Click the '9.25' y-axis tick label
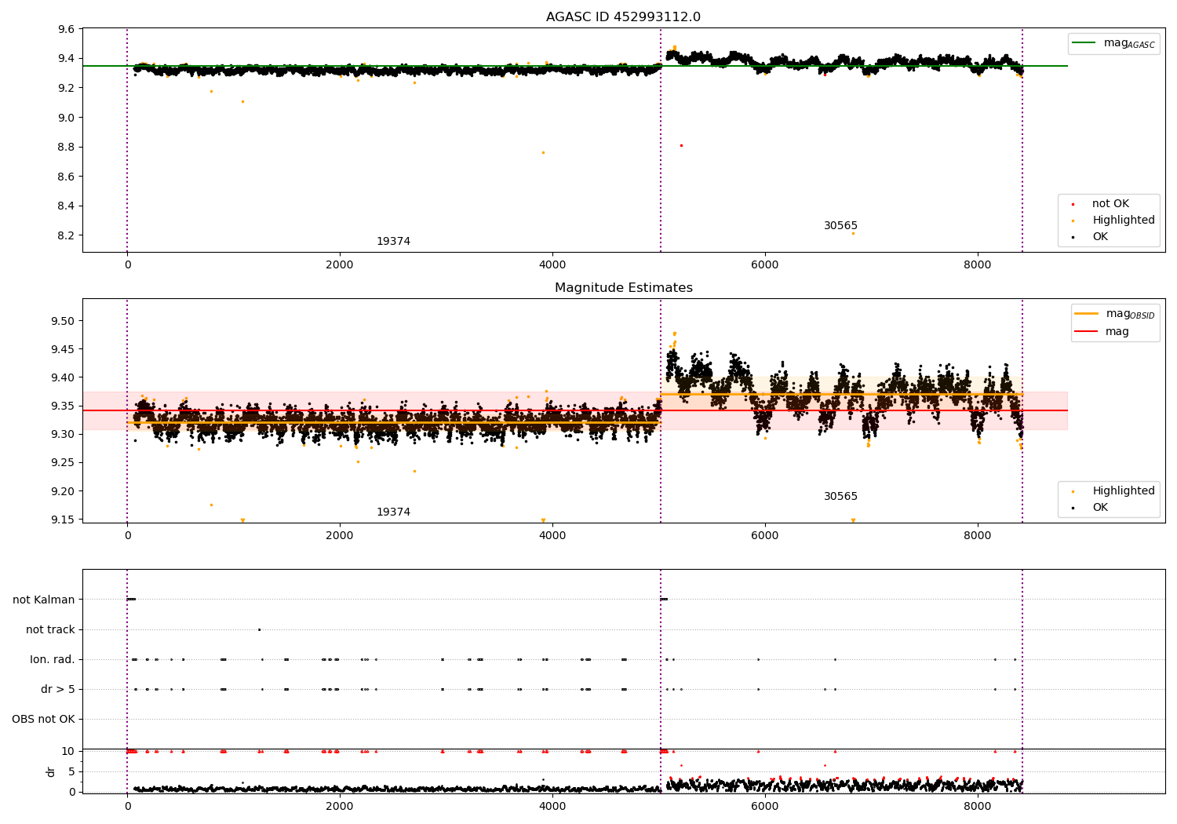The width and height of the screenshot is (1177, 824). tap(63, 463)
